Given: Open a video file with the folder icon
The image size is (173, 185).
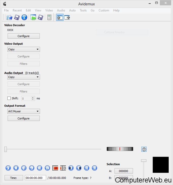Looking at the screenshot, I should 9,18.
